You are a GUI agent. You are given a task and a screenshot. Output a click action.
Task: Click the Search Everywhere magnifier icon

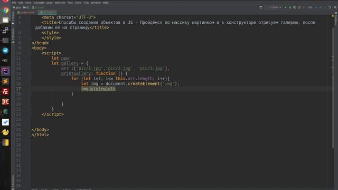pyautogui.click(x=335, y=7)
